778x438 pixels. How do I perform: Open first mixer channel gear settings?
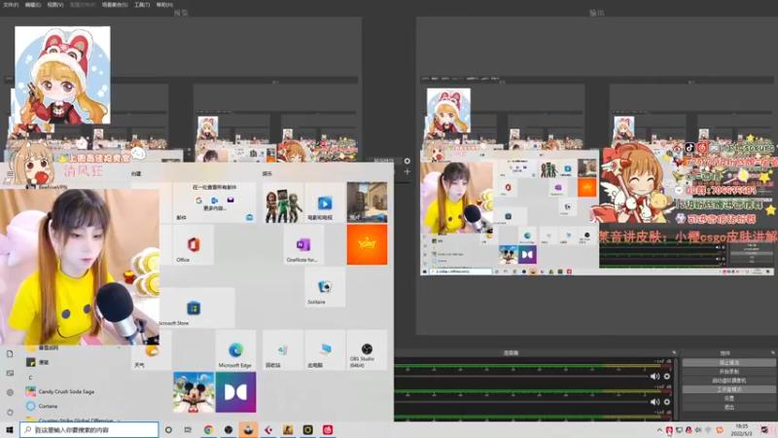click(x=667, y=377)
